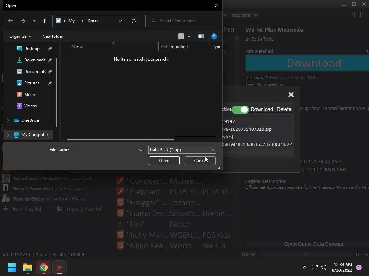The height and width of the screenshot is (276, 369).
Task: Go up one folder level
Action: pos(44,21)
